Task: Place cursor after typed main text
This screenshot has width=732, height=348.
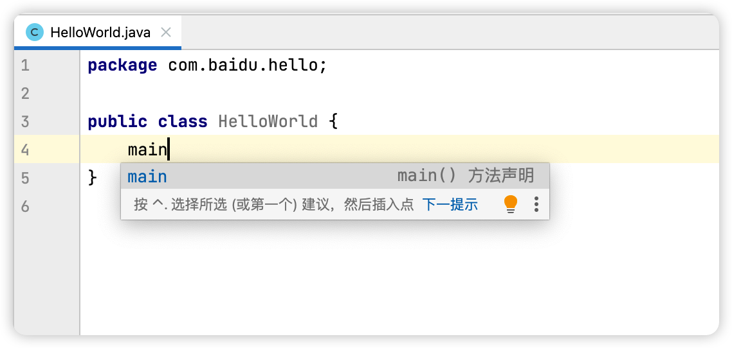Action: pyautogui.click(x=168, y=150)
